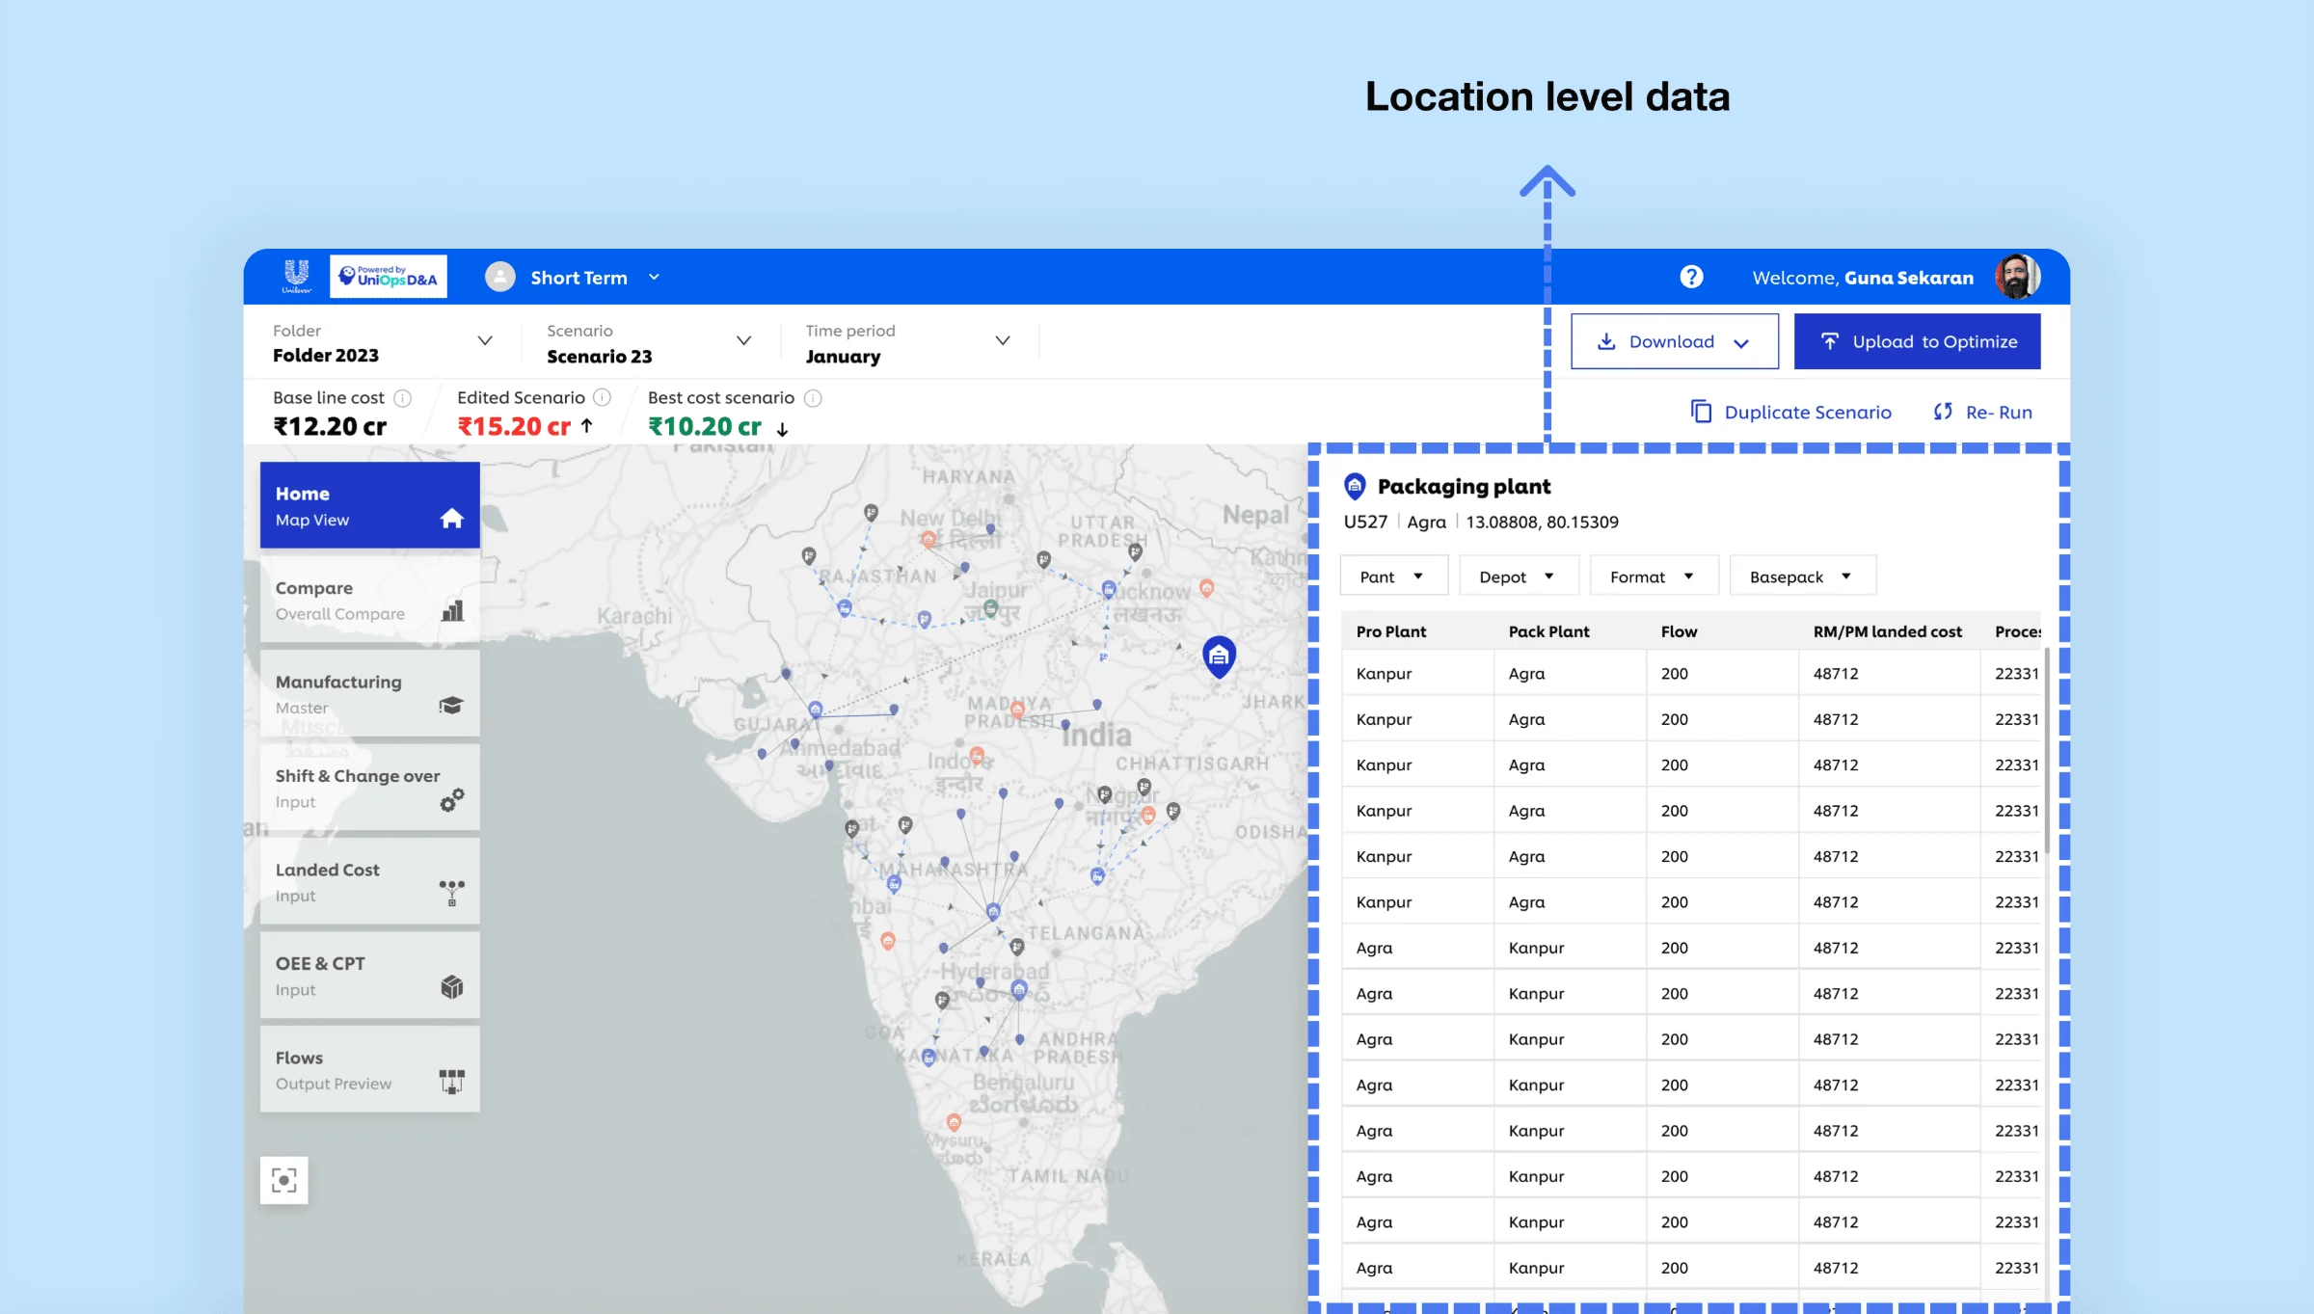This screenshot has width=2314, height=1314.
Task: Click the Download arrow icon
Action: (x=1606, y=341)
